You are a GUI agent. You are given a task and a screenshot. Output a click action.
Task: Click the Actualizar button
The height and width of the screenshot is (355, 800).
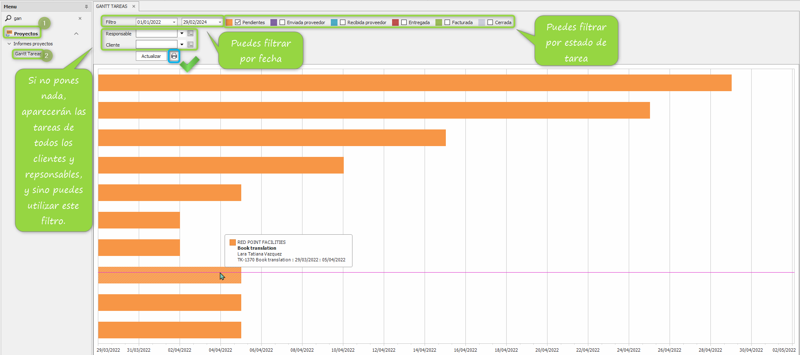[x=151, y=56]
